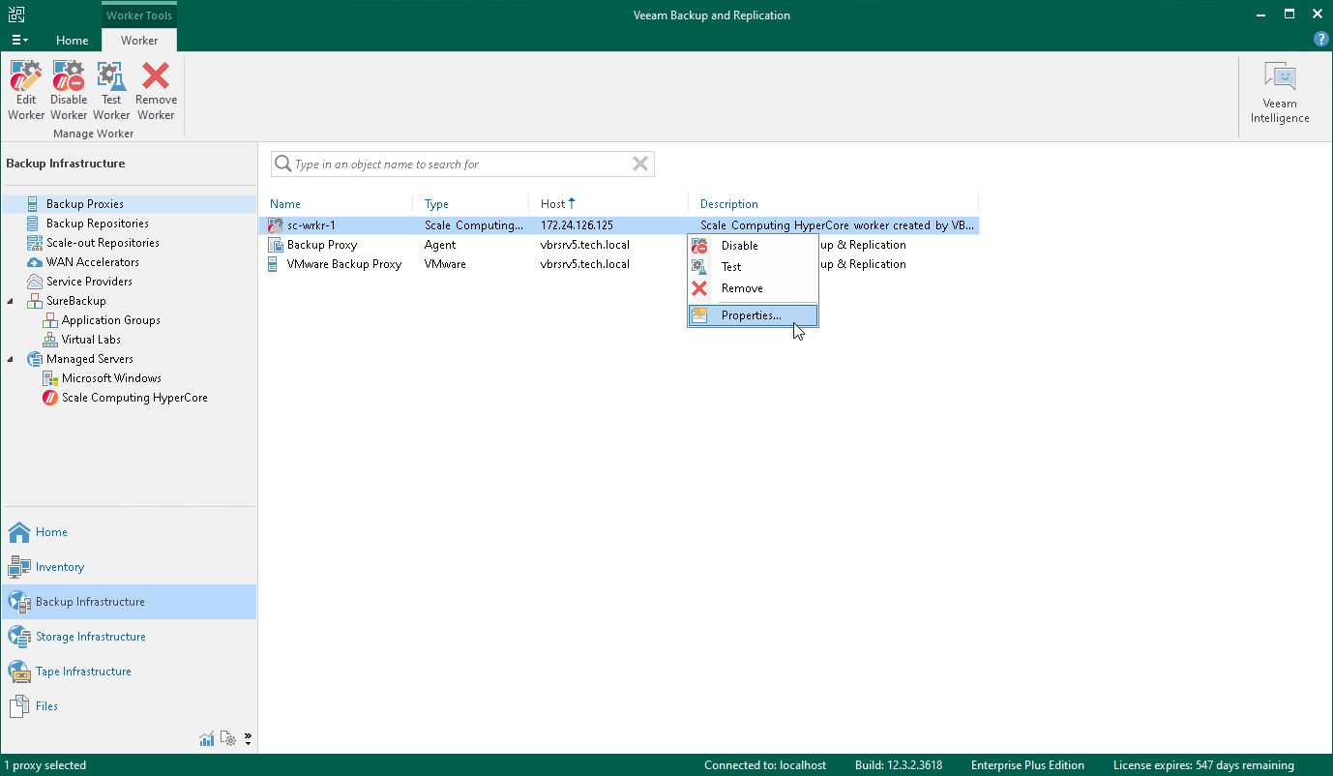Click the Enterprise Plus Edition status text
Viewport: 1333px width, 776px height.
(x=1027, y=765)
